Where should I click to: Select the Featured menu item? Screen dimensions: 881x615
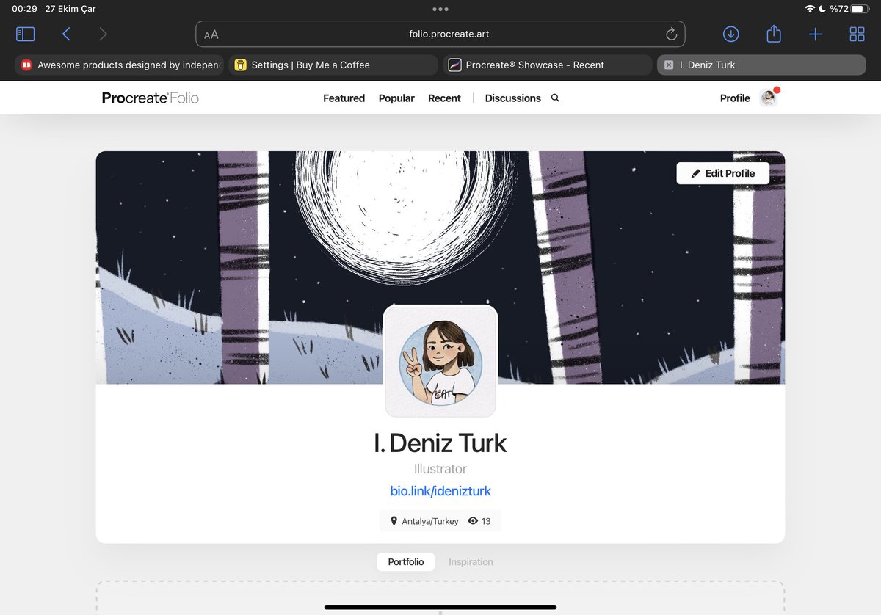(344, 98)
